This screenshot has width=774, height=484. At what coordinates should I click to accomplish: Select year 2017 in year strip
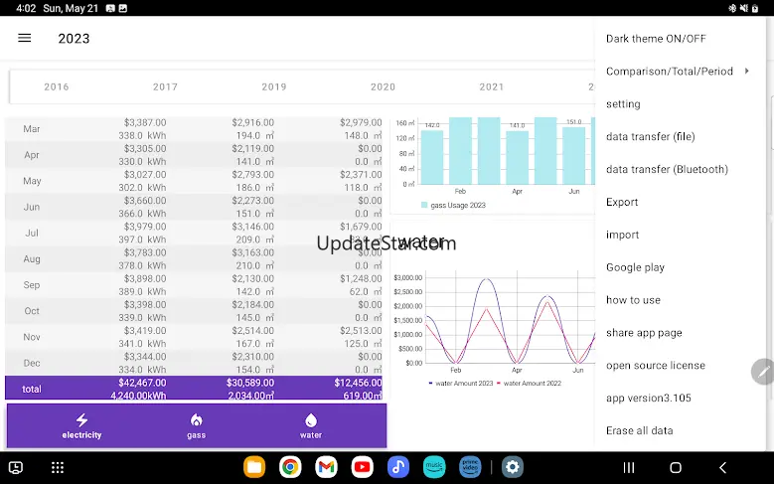[165, 86]
